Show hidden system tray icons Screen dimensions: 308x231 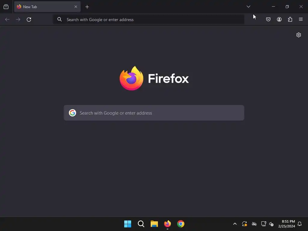235,224
